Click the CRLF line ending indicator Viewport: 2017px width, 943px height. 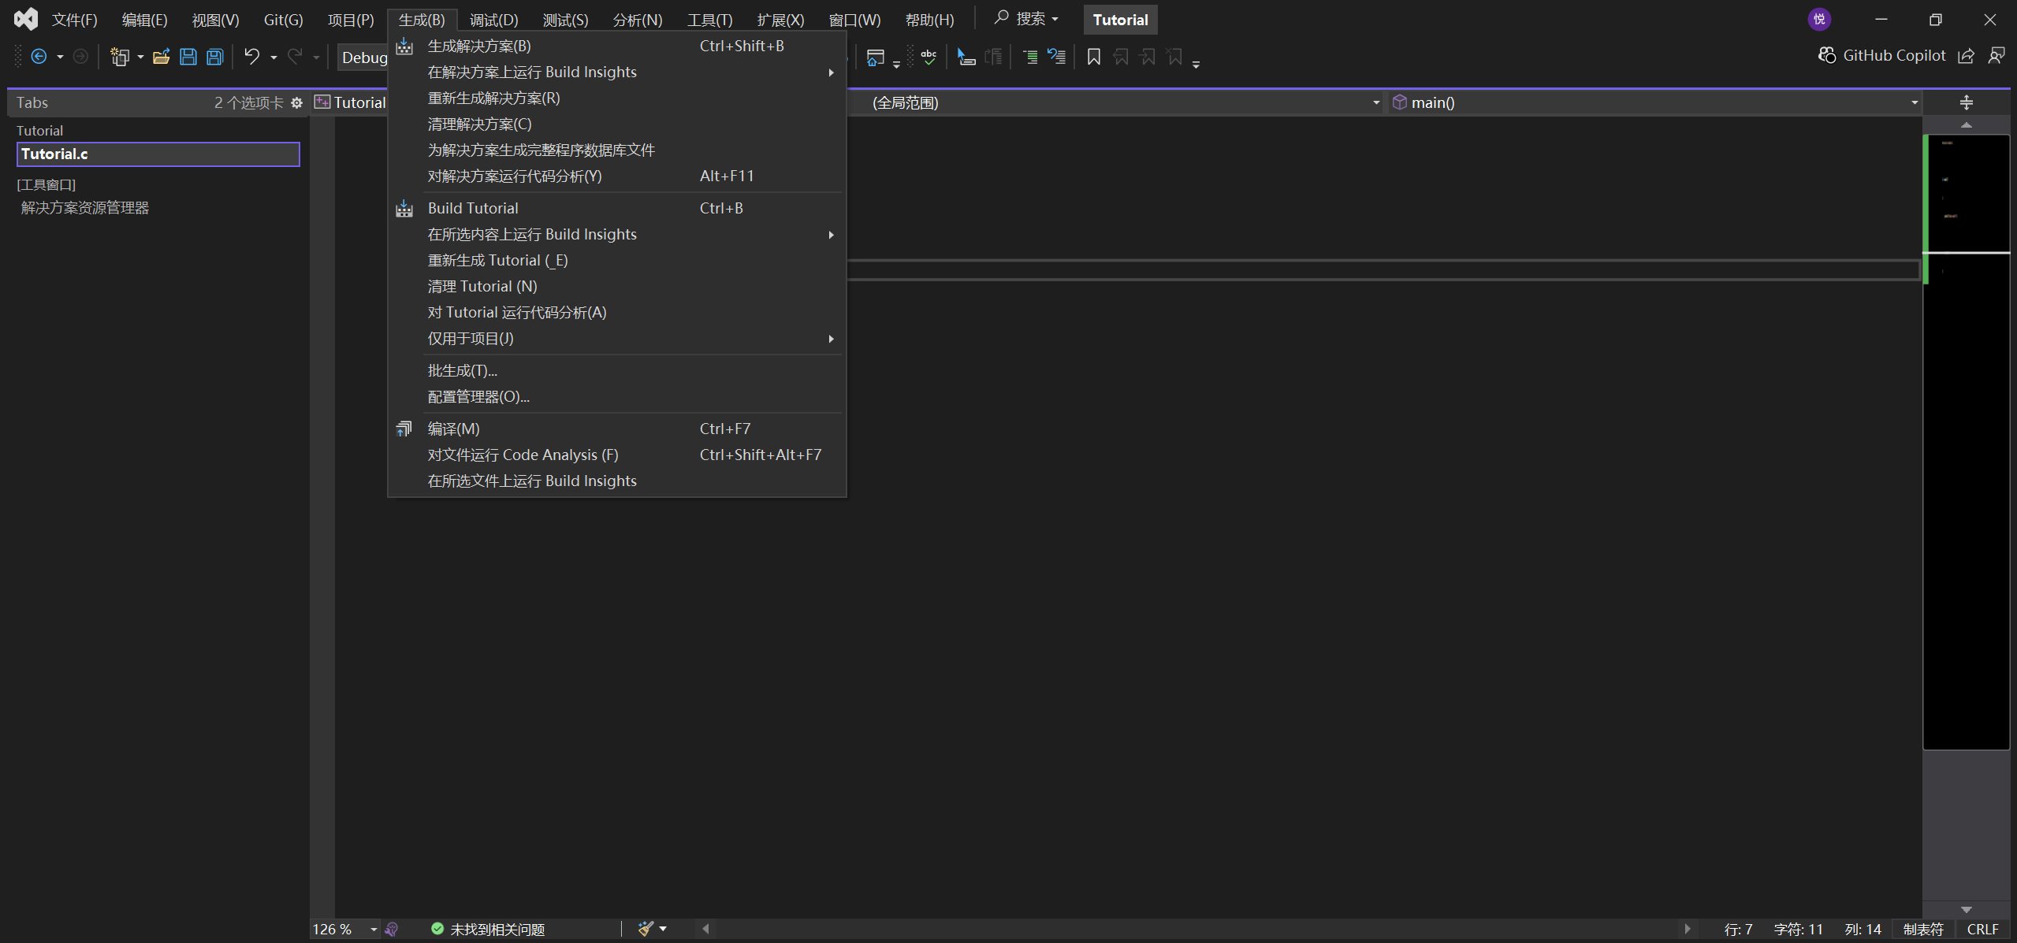(x=1982, y=930)
